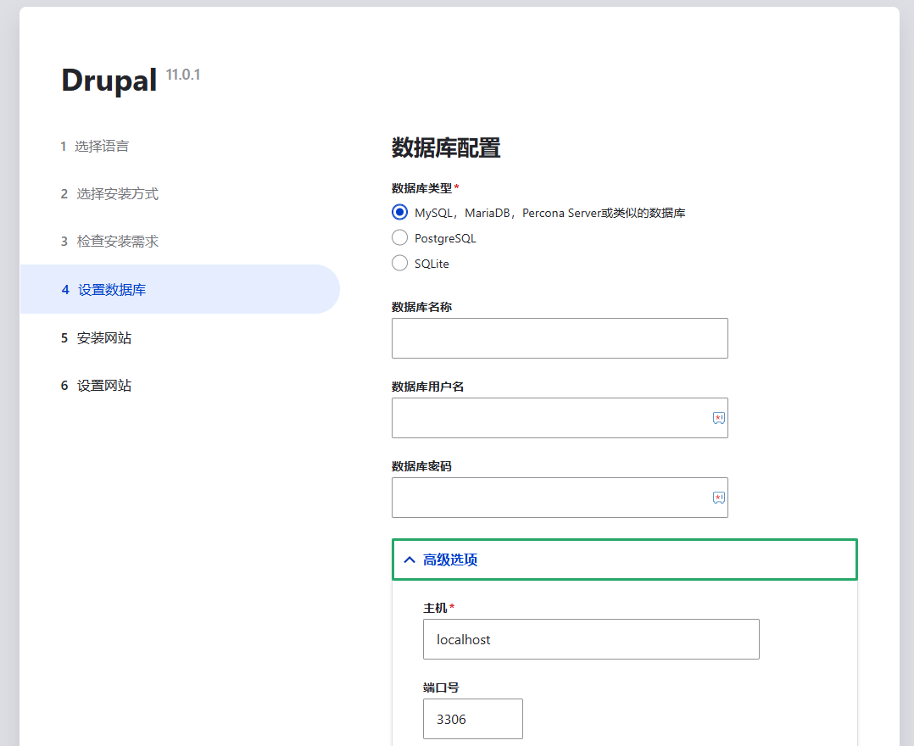Screen dimensions: 914x746
Task: Choose PostgreSQL as the database type
Action: [399, 237]
